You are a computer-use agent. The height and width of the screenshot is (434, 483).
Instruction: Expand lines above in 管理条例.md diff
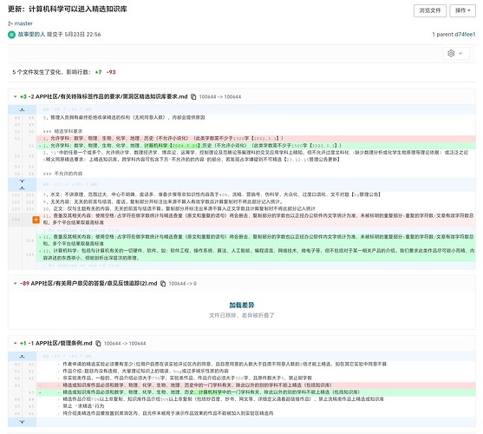(22, 357)
